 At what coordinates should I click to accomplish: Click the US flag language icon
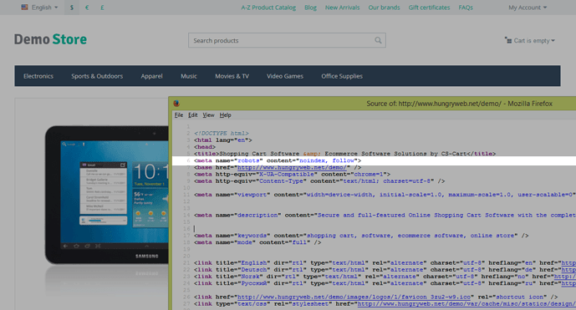point(24,7)
